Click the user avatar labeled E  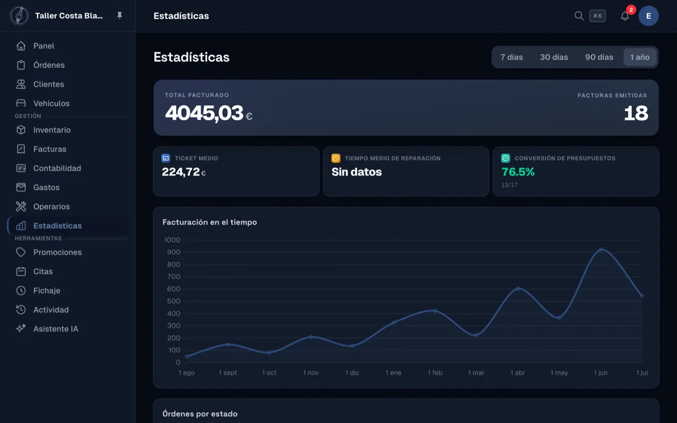[648, 16]
